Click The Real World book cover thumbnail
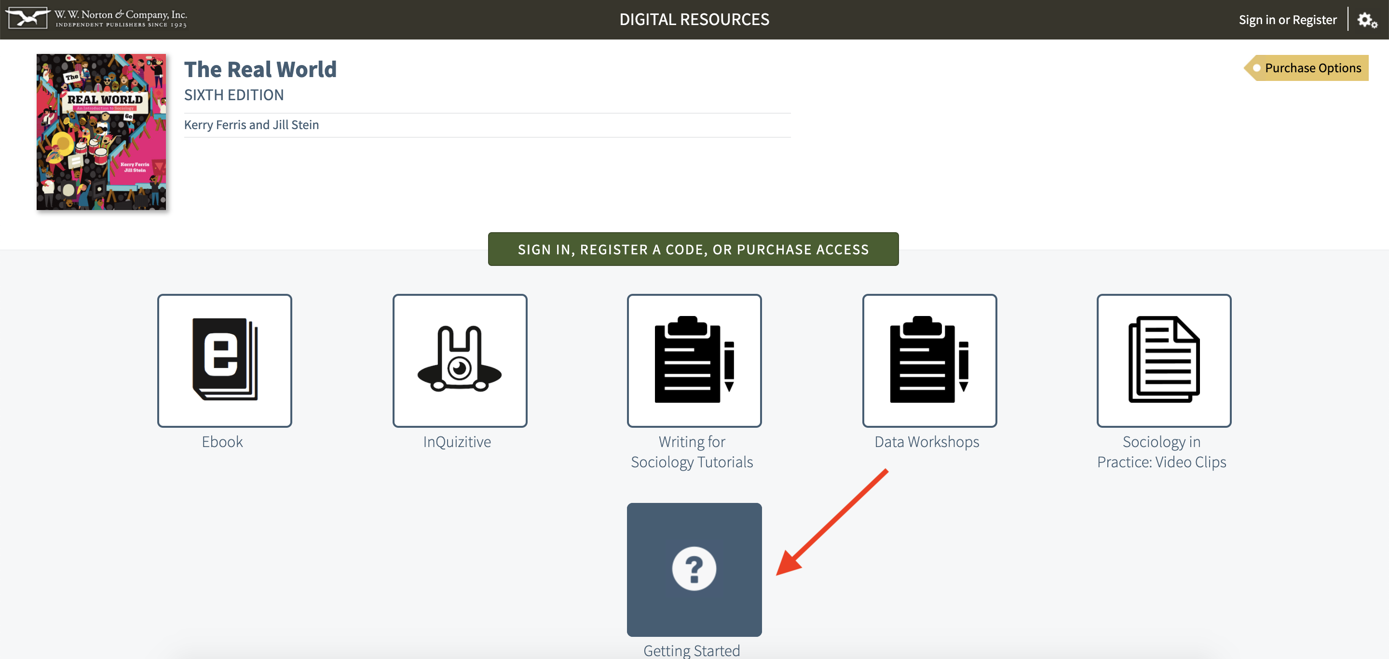 (x=101, y=132)
